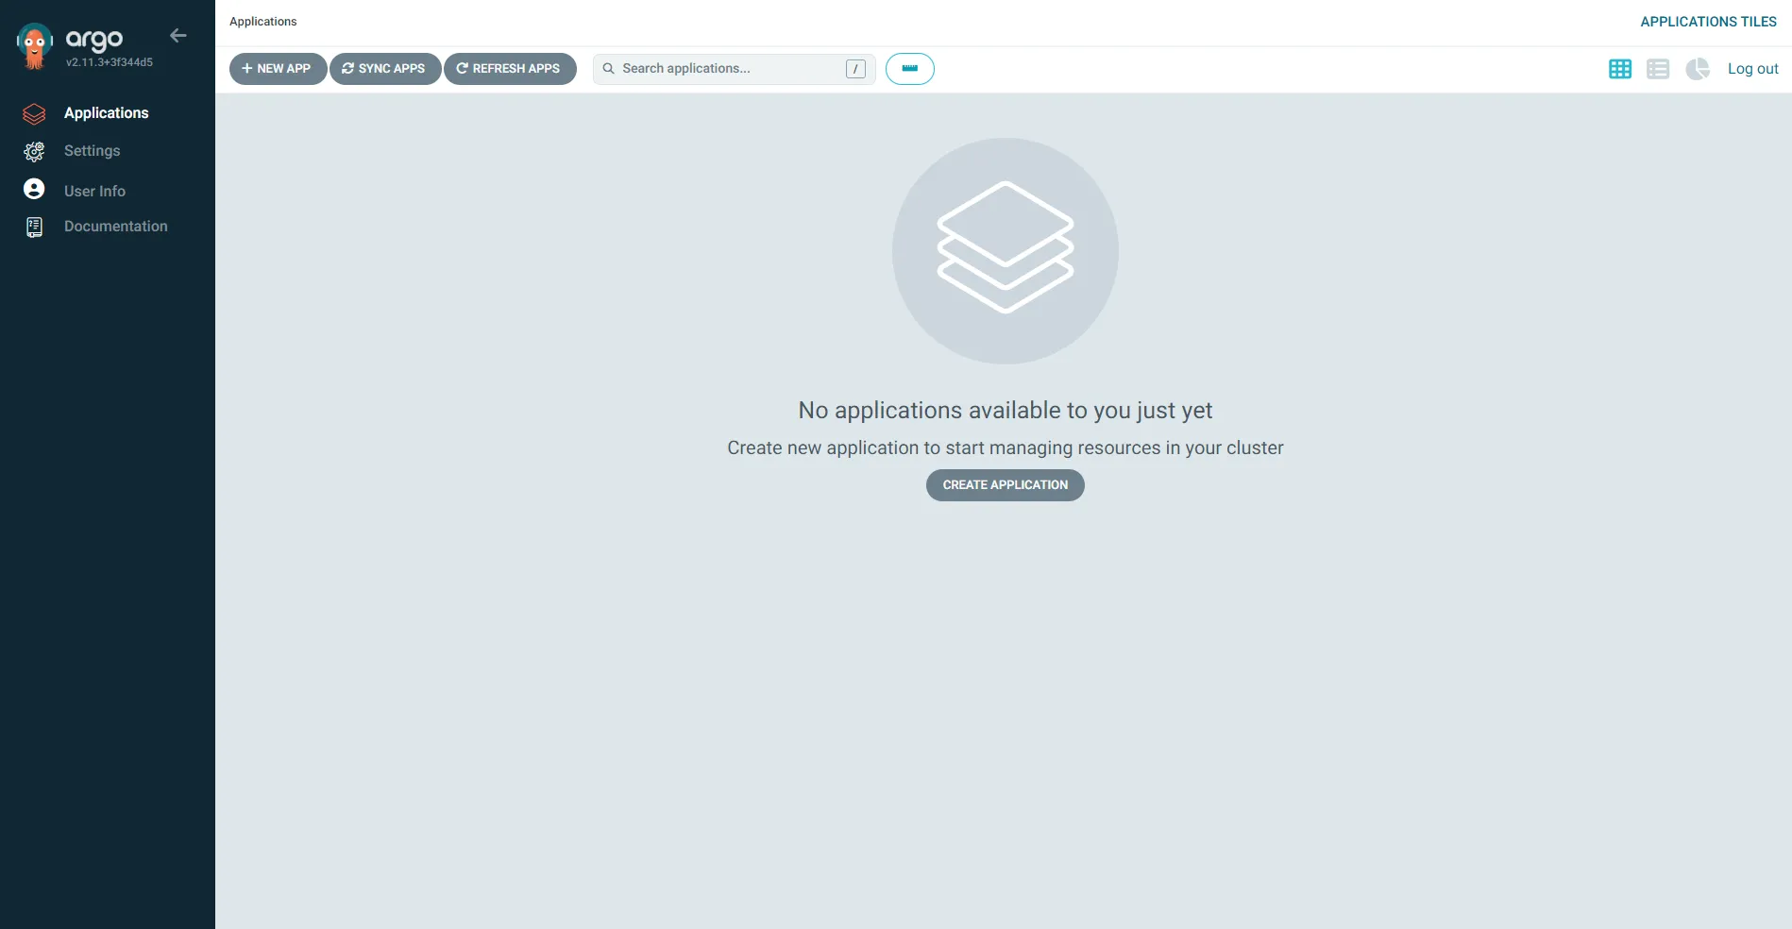Switch to list view with the list icon
The image size is (1792, 929).
(x=1658, y=68)
